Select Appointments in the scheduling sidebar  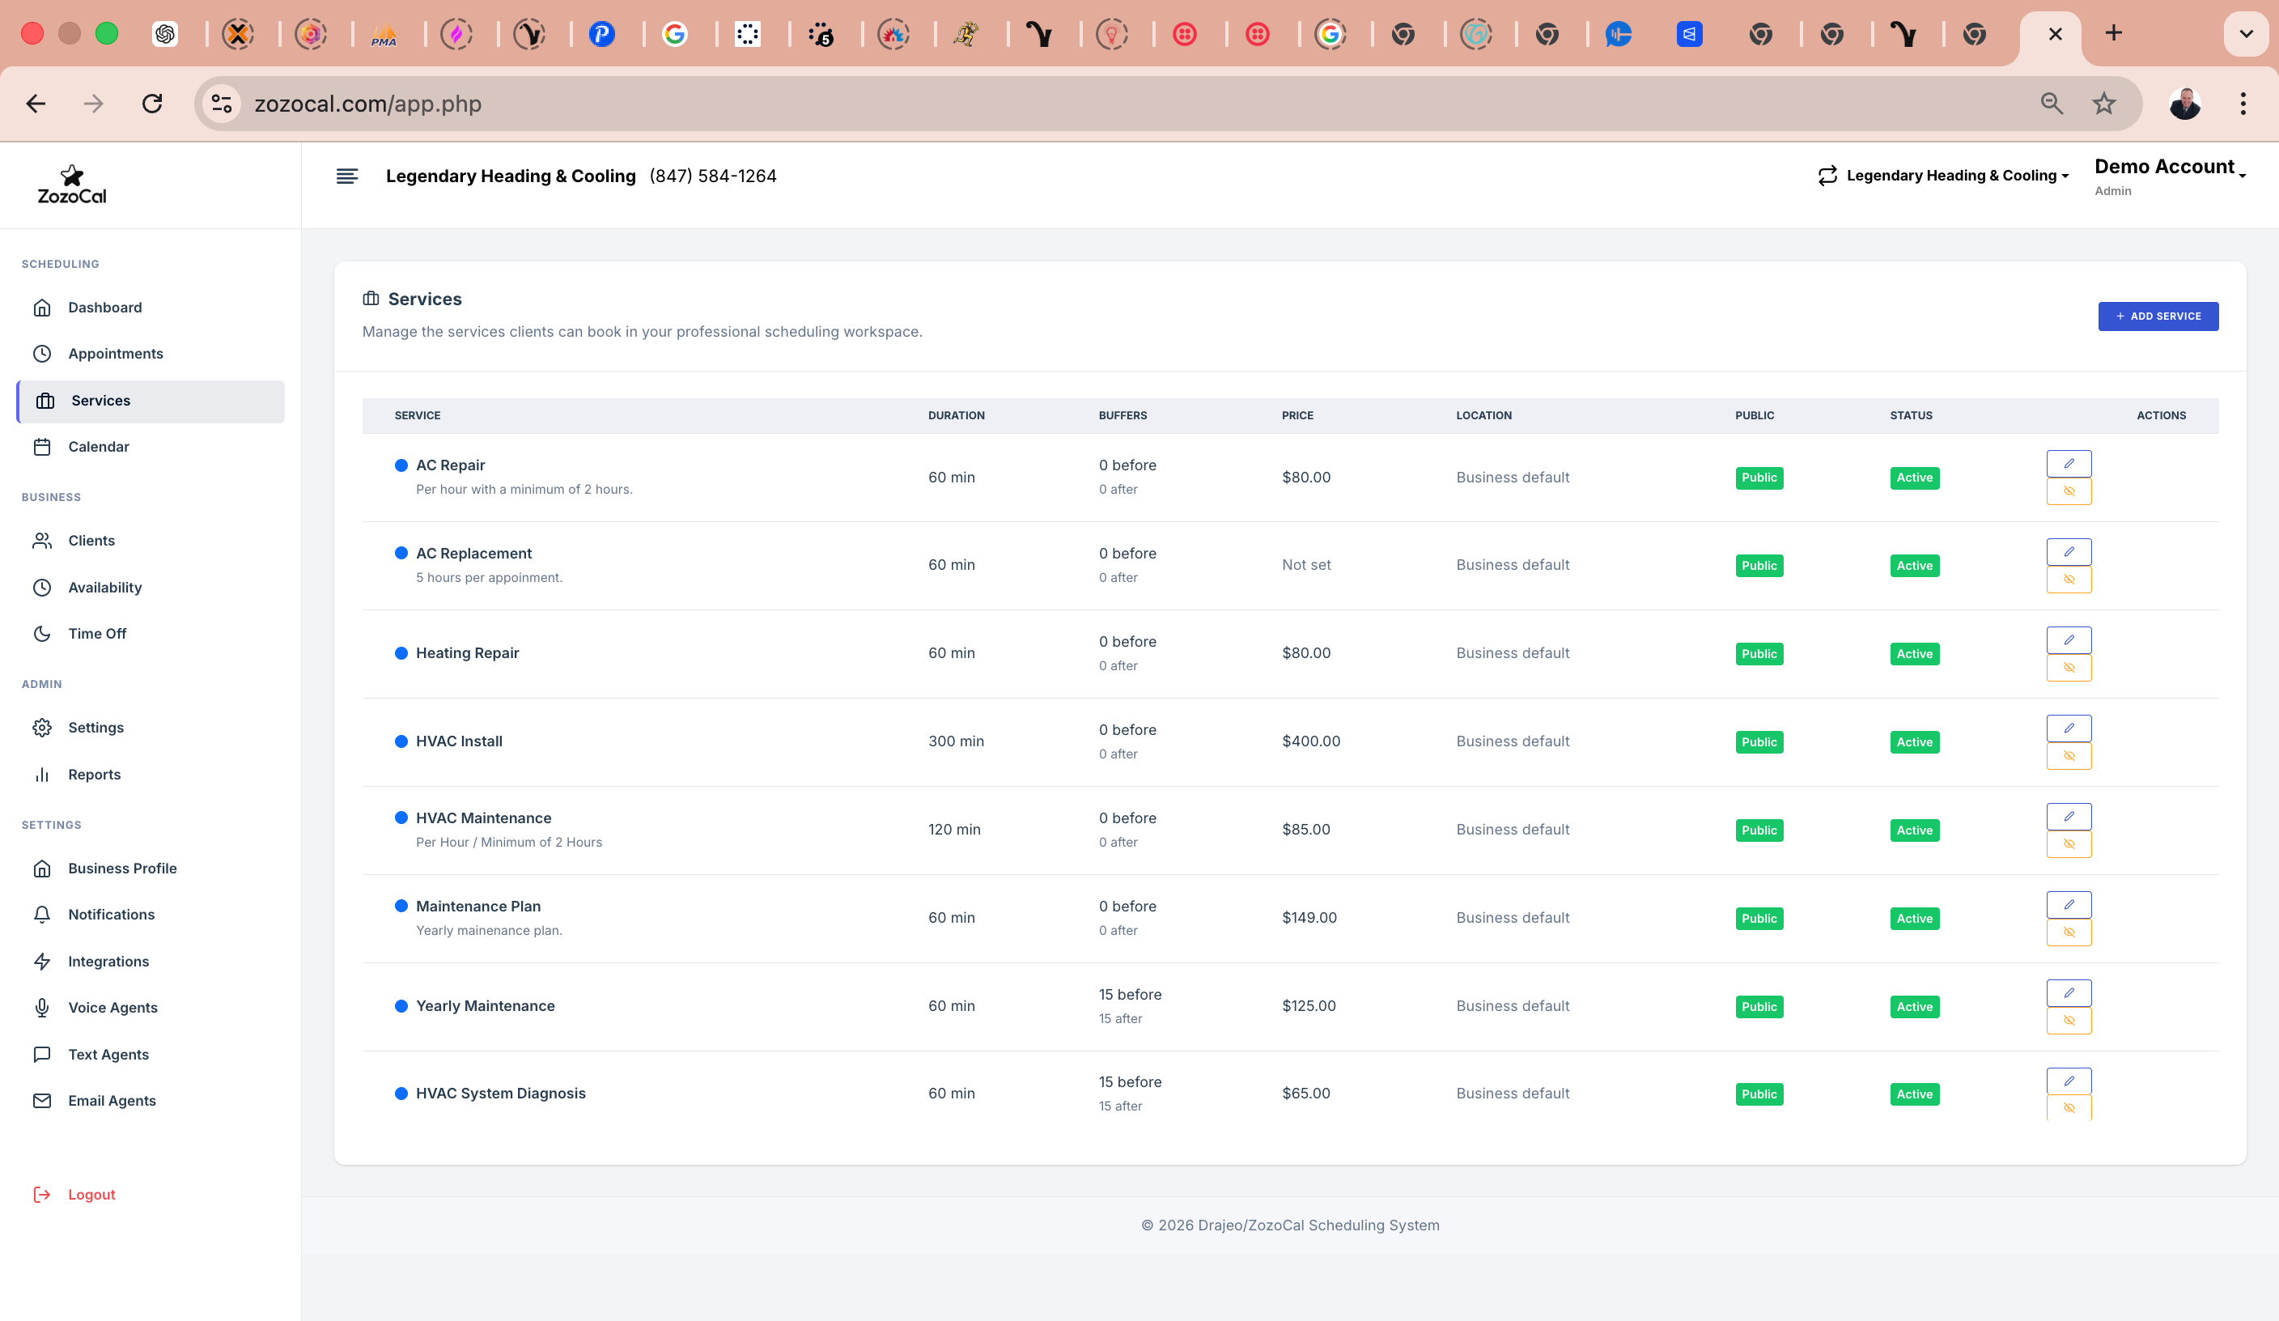[115, 353]
